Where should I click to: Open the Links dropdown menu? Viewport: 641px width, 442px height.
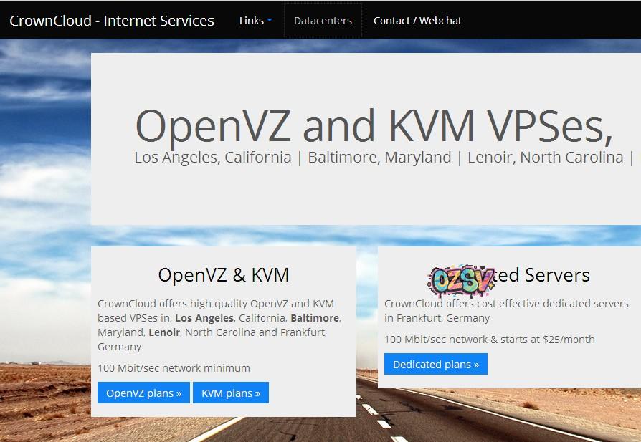[255, 21]
